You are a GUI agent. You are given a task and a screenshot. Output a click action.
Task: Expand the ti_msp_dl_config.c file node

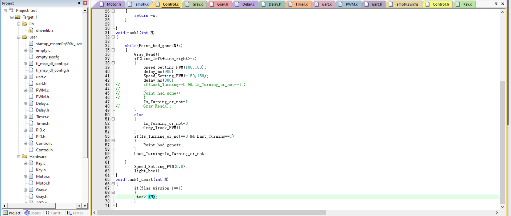click(x=25, y=64)
